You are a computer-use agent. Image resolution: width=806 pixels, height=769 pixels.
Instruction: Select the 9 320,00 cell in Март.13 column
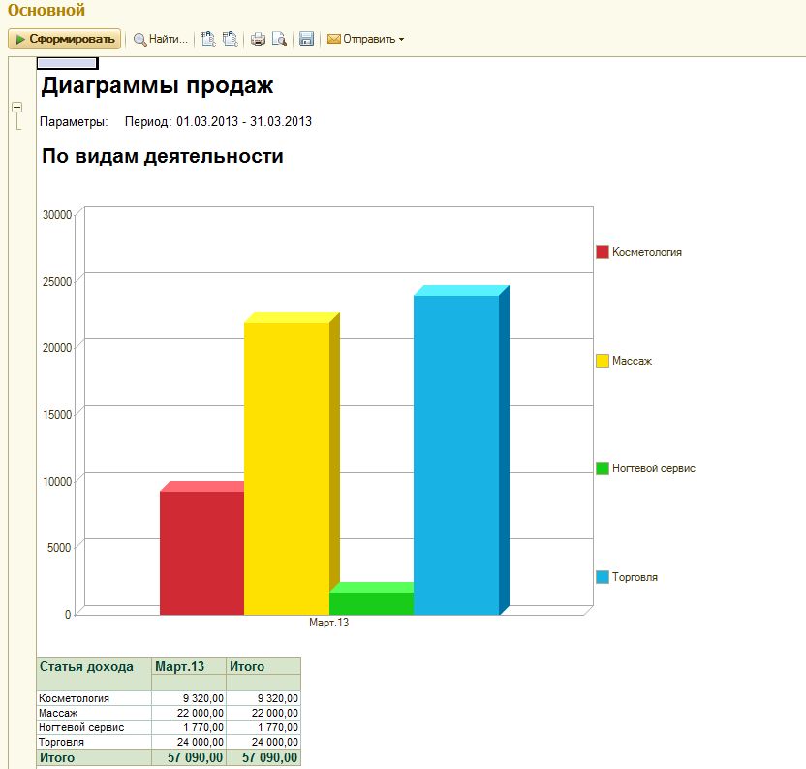(x=189, y=698)
